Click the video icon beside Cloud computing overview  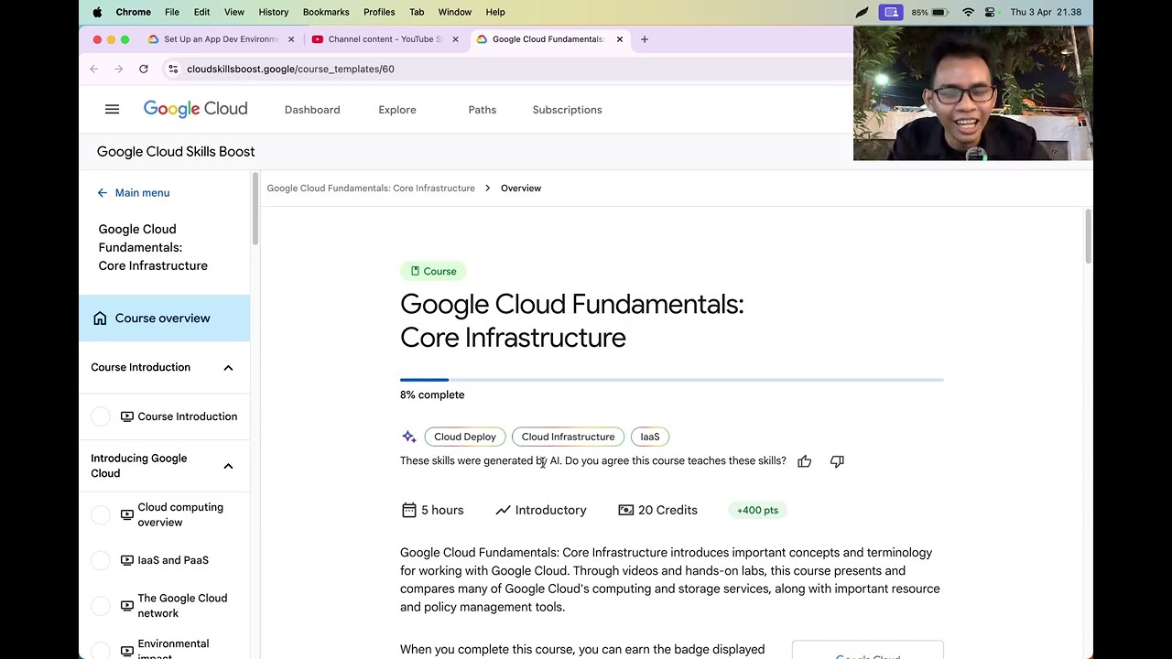[127, 514]
